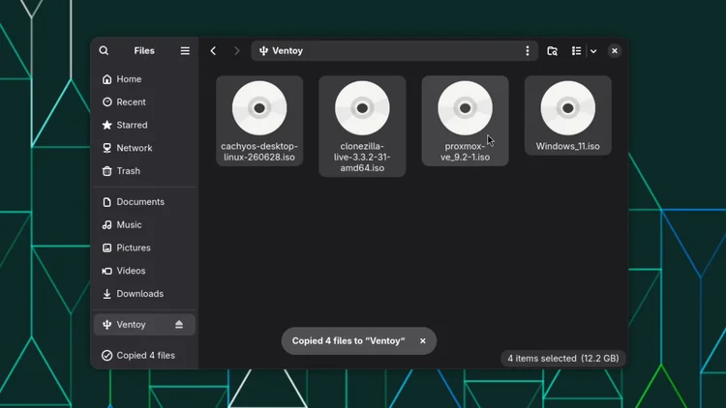Open Pictures folder in sidebar
This screenshot has height=408, width=726.
click(144, 248)
